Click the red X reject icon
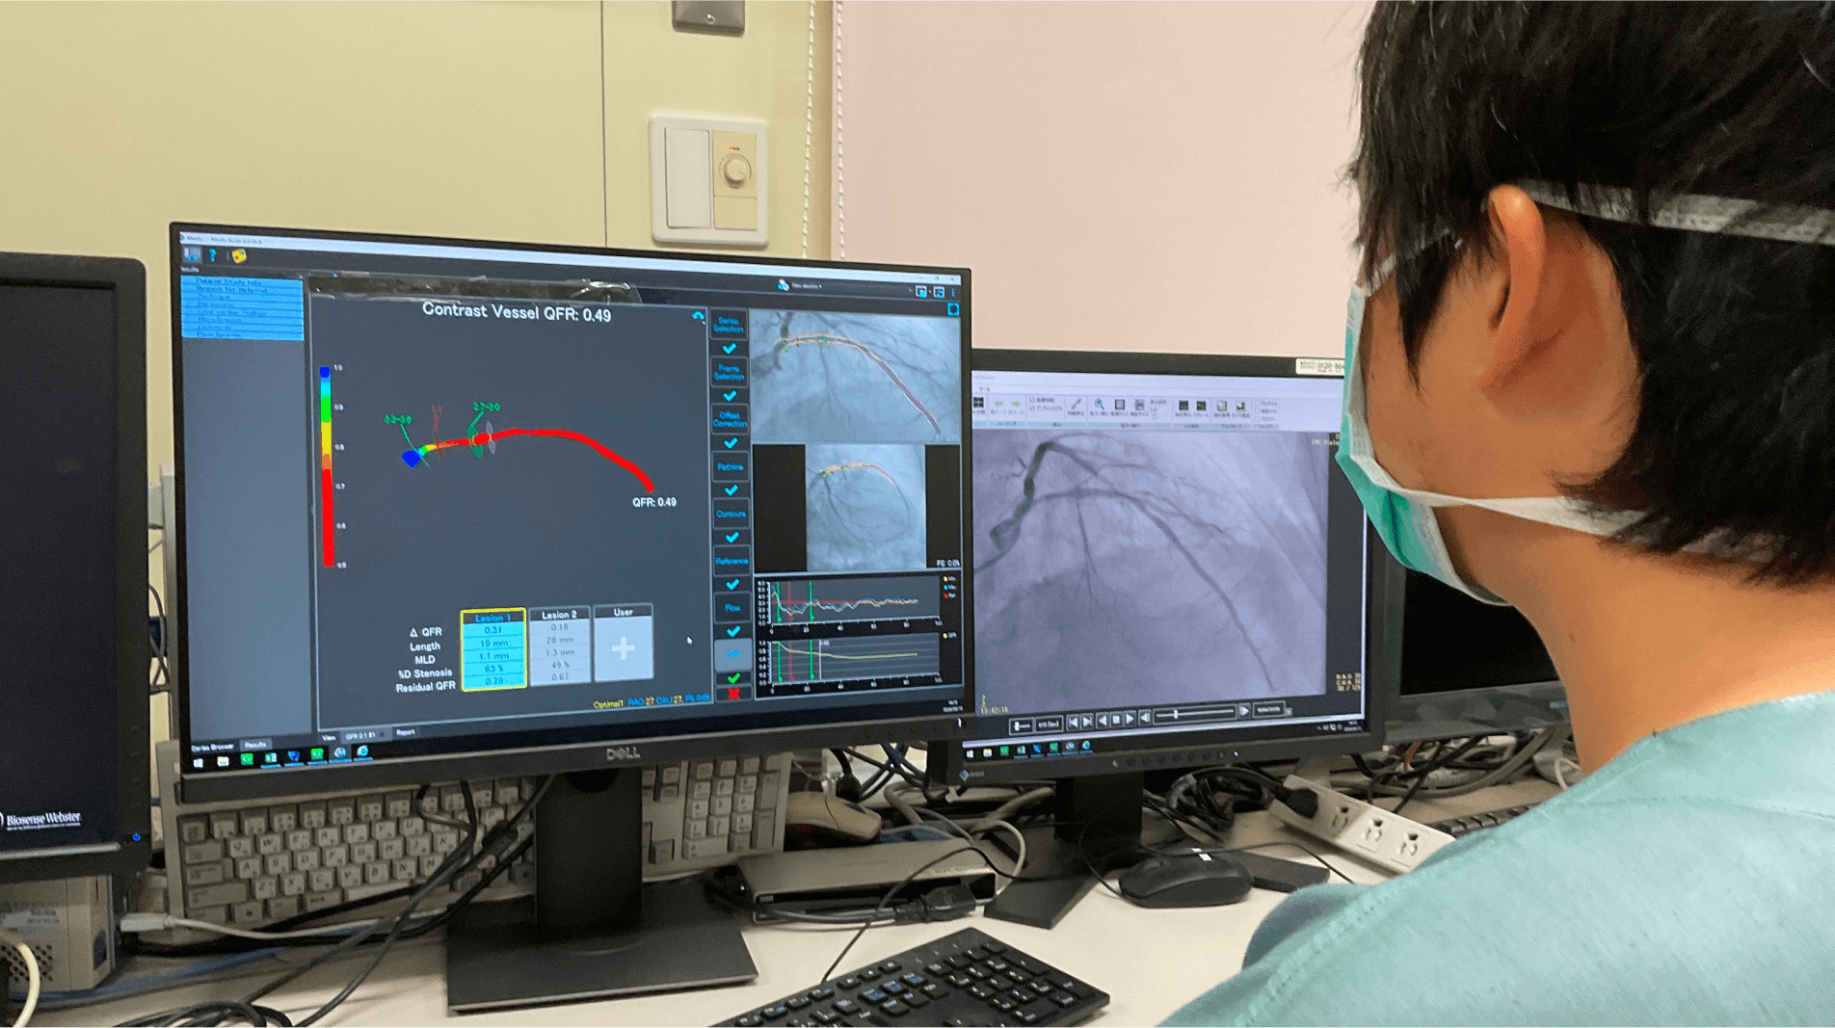Viewport: 1835px width, 1028px height. tap(734, 693)
